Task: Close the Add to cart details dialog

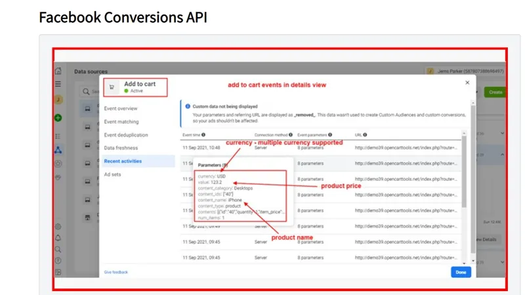Action: [467, 83]
